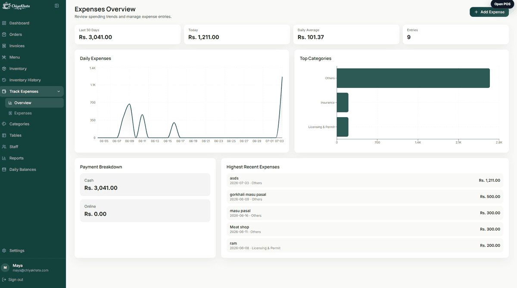517x288 pixels.
Task: Click Payment Breakdown title
Action: click(101, 167)
